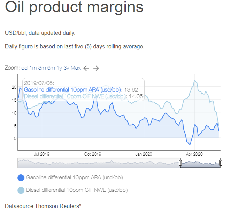The height and width of the screenshot is (213, 230).
Task: Click the Jan 2020 axis label
Action: point(144,154)
